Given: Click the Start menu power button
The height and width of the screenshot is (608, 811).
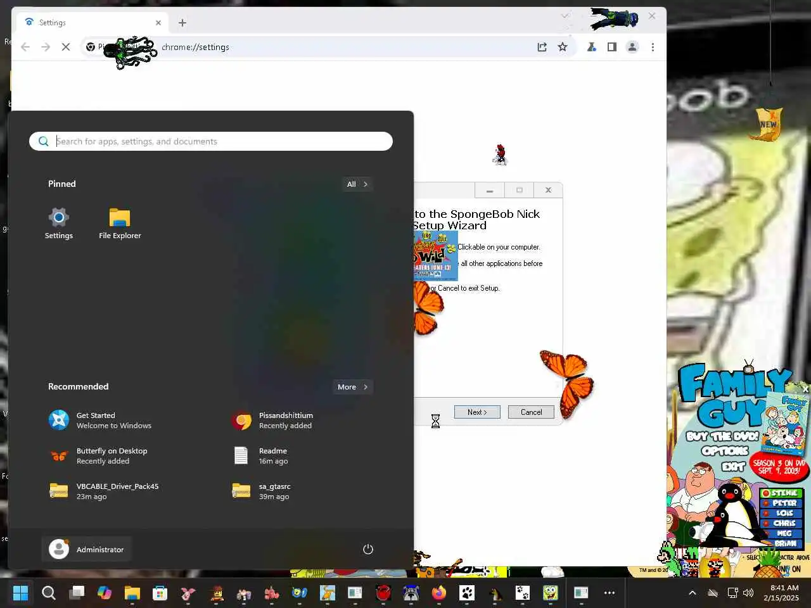Looking at the screenshot, I should pyautogui.click(x=368, y=549).
